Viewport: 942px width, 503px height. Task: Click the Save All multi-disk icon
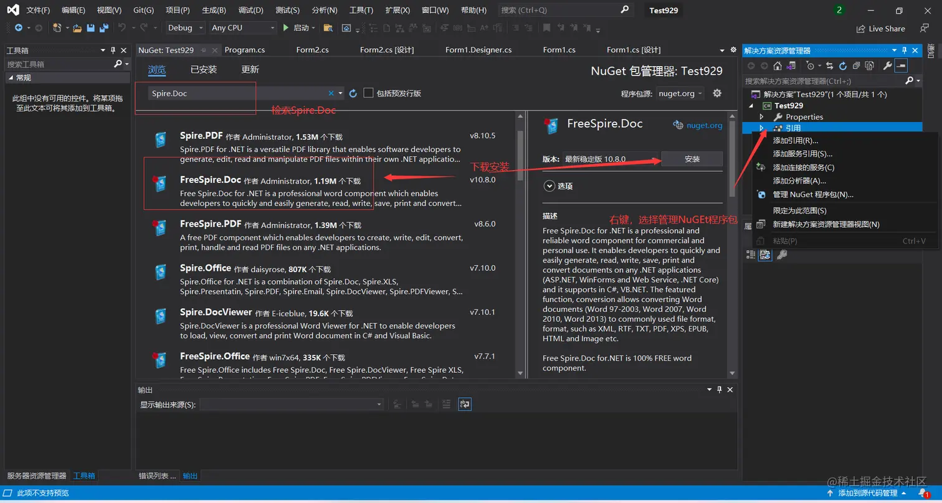click(104, 28)
